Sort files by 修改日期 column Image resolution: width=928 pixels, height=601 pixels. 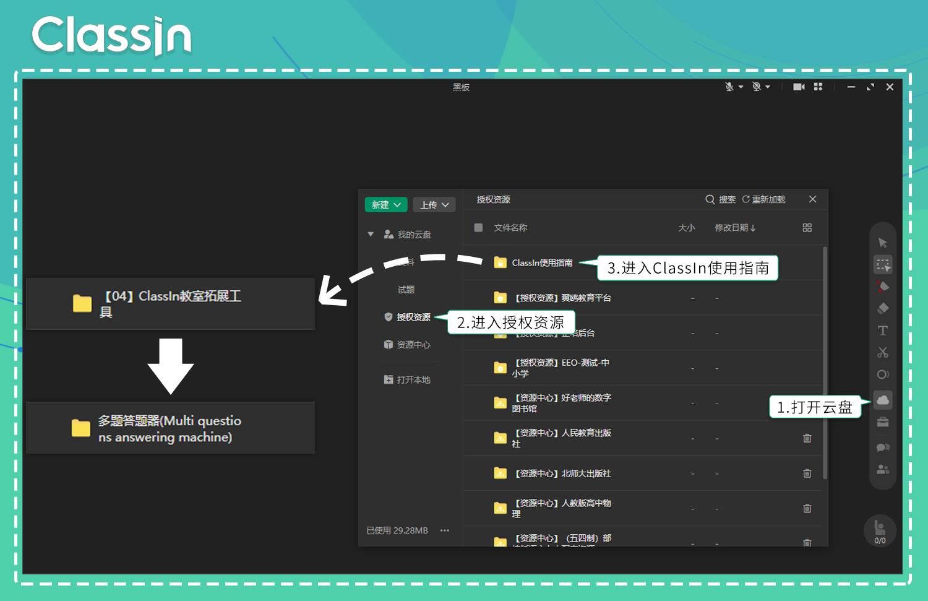(735, 228)
